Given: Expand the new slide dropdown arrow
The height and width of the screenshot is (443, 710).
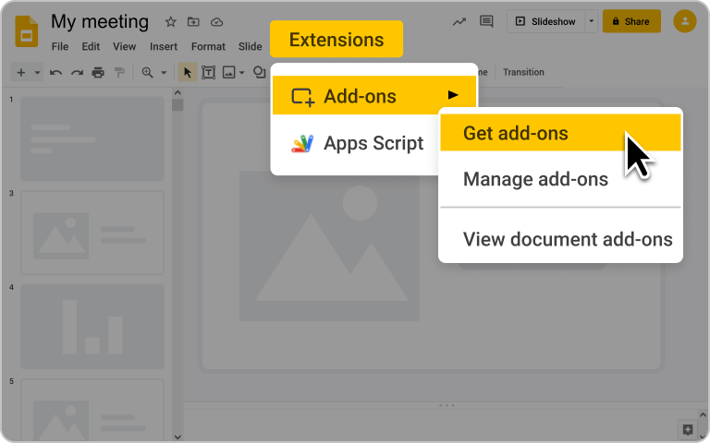Looking at the screenshot, I should click(x=38, y=73).
